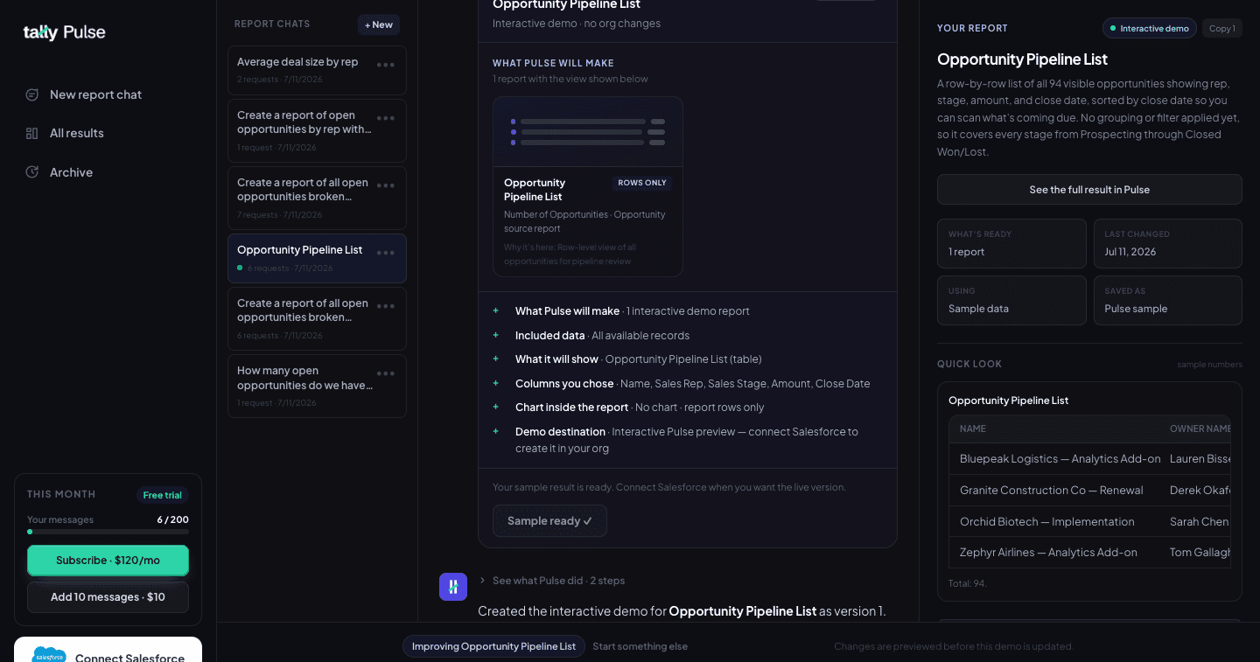Open the Opportunity Pipeline List chat
Image resolution: width=1260 pixels, height=662 pixels.
click(x=317, y=258)
